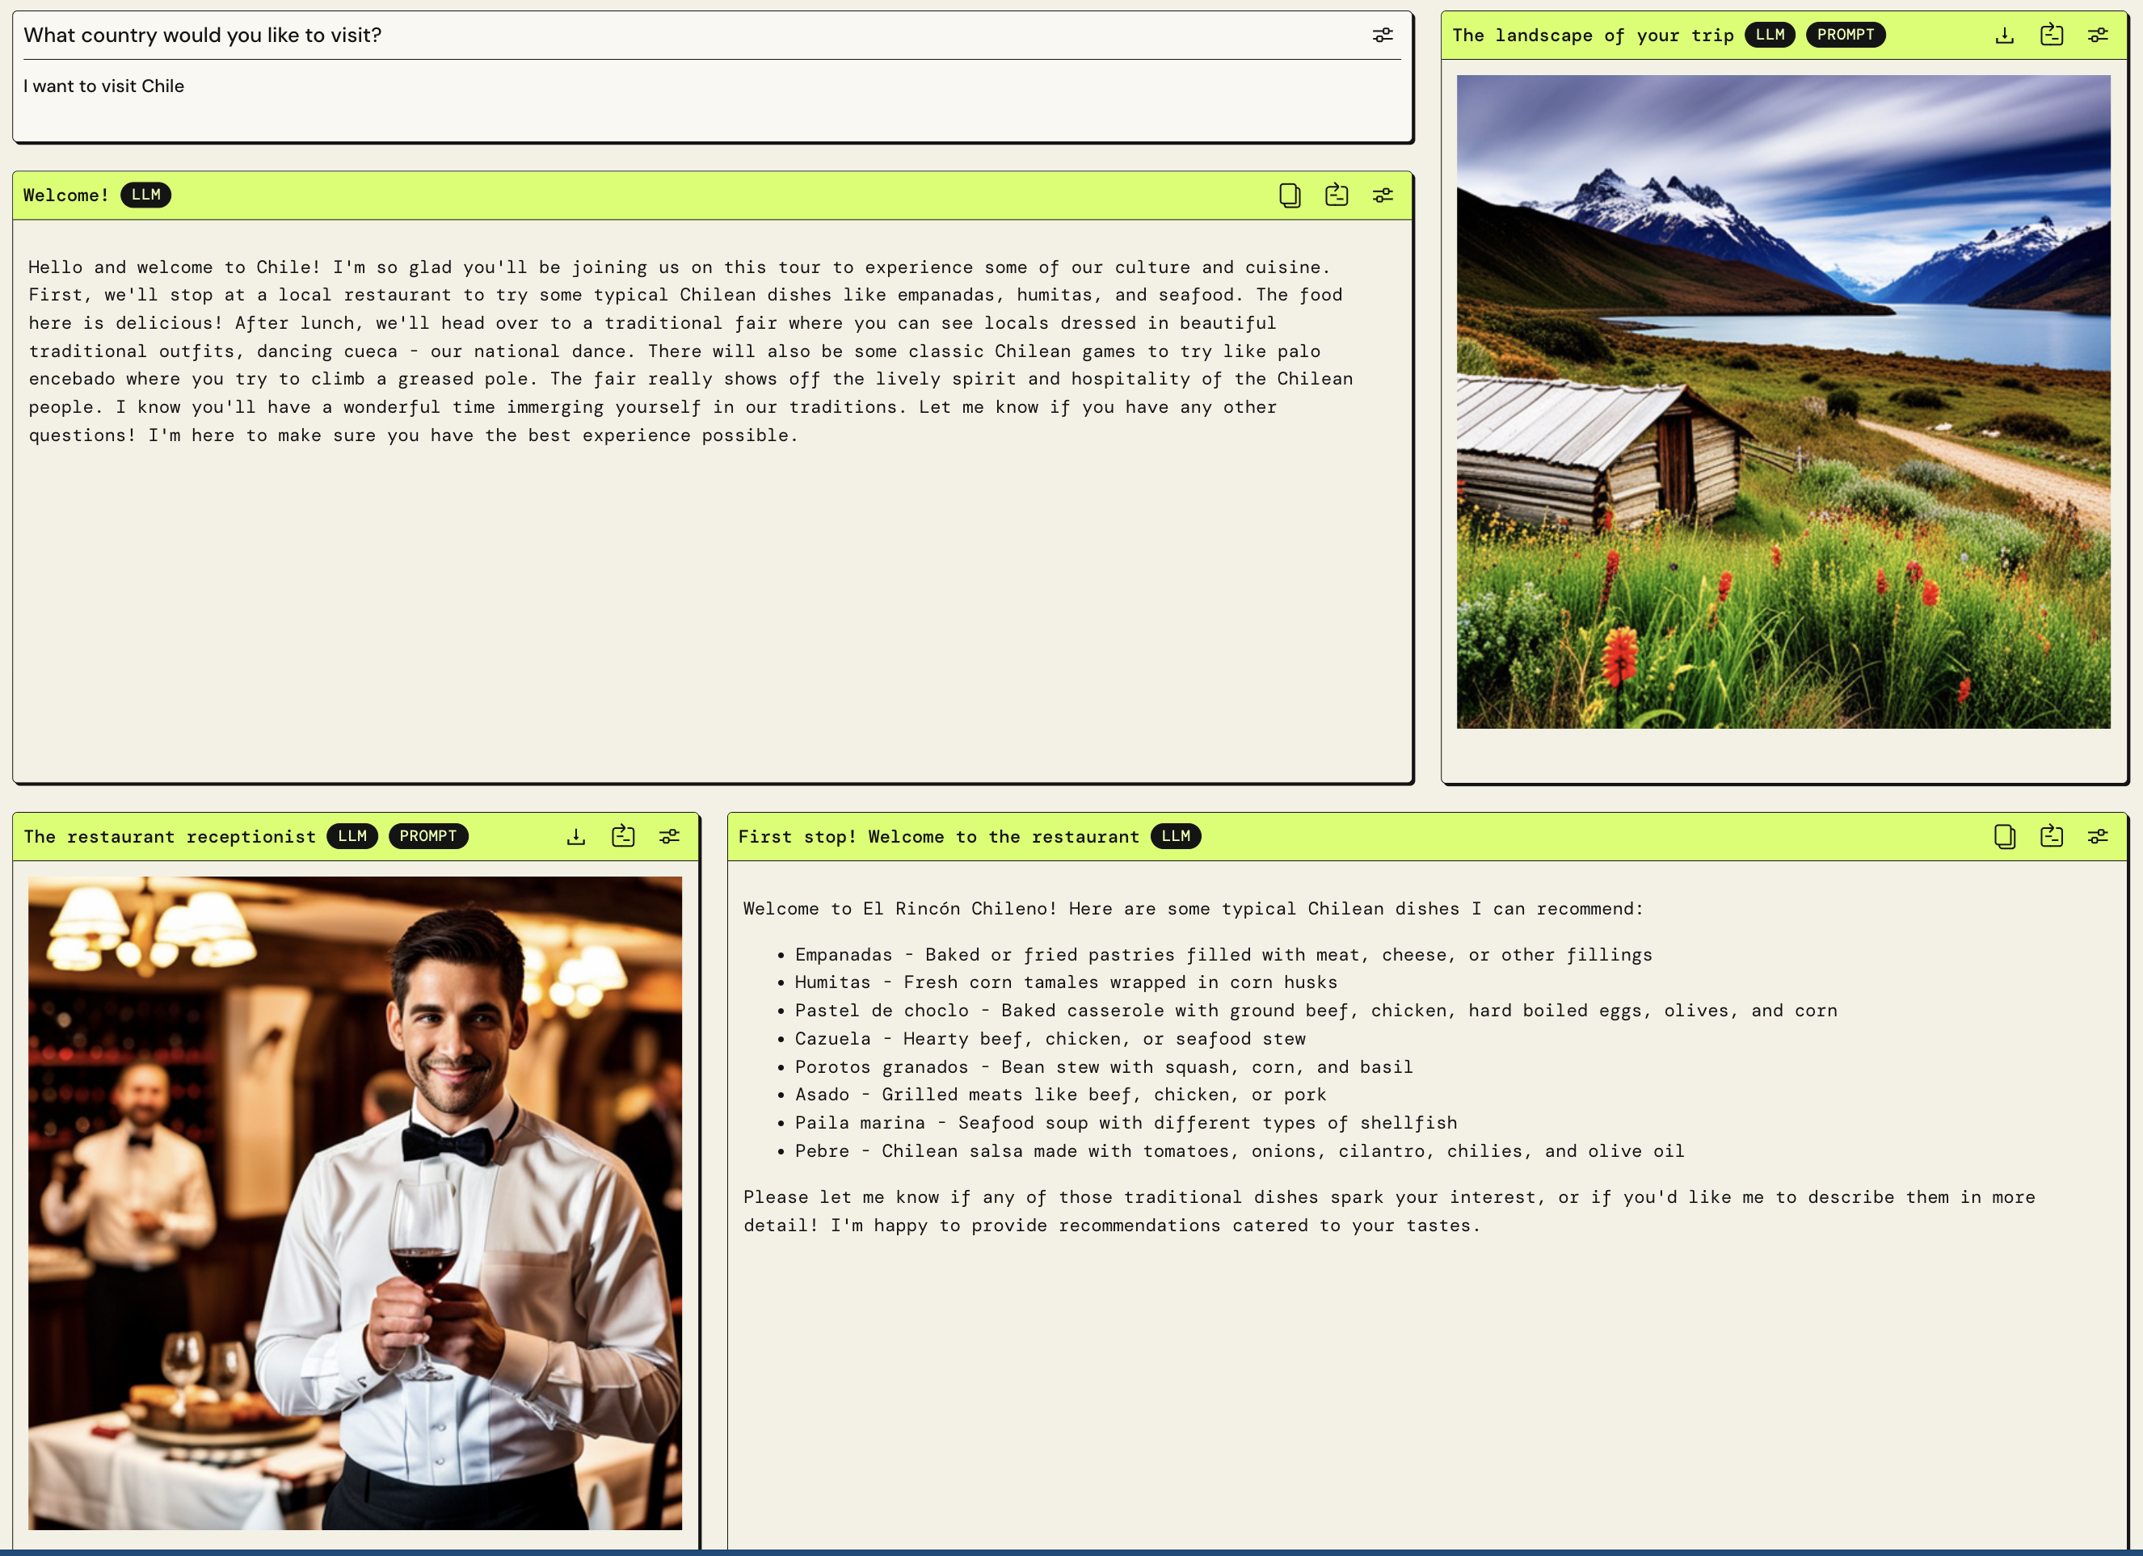The image size is (2143, 1556).
Task: Click share-output icon on the landscape card
Action: point(2052,35)
